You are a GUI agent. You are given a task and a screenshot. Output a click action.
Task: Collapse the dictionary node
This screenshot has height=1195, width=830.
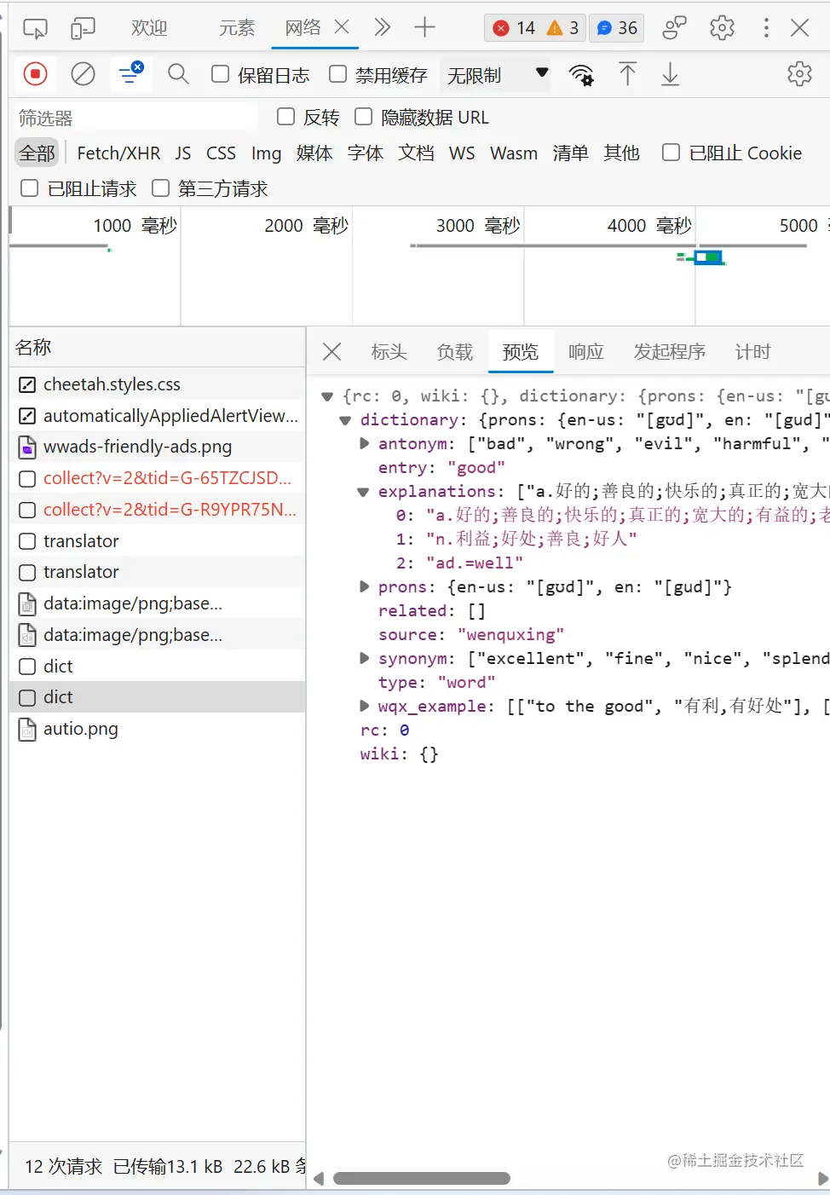(x=345, y=420)
